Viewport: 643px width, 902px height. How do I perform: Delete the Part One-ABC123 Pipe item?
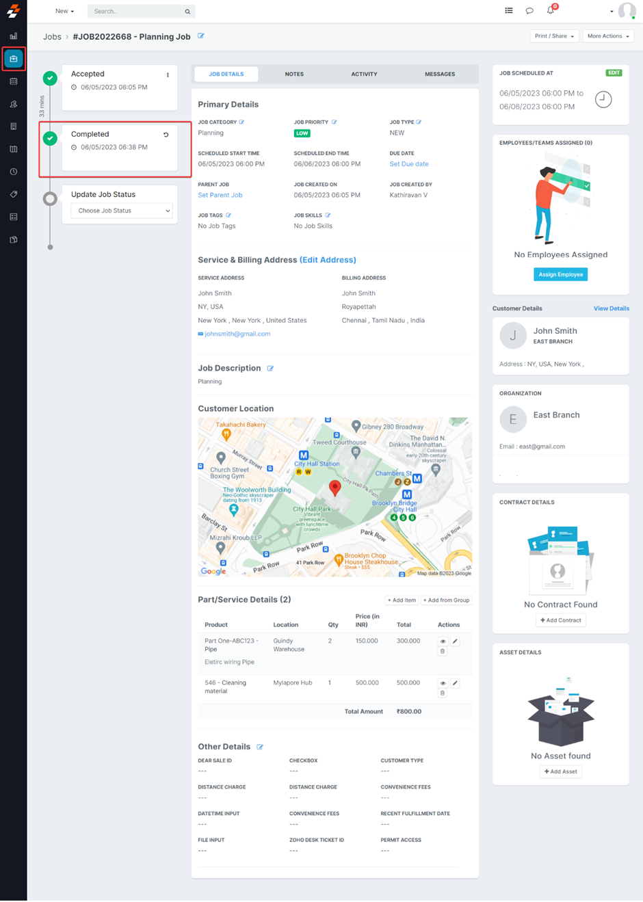coord(443,652)
